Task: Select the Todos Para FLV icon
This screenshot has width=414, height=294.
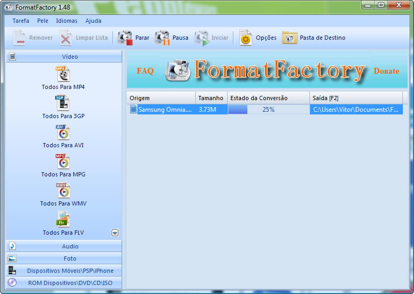Action: [63, 219]
